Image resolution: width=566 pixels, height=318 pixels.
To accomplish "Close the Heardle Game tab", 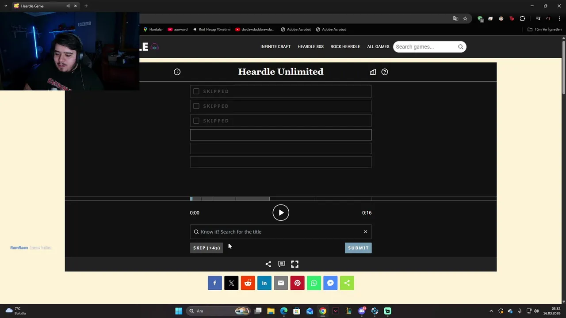I will click(75, 6).
